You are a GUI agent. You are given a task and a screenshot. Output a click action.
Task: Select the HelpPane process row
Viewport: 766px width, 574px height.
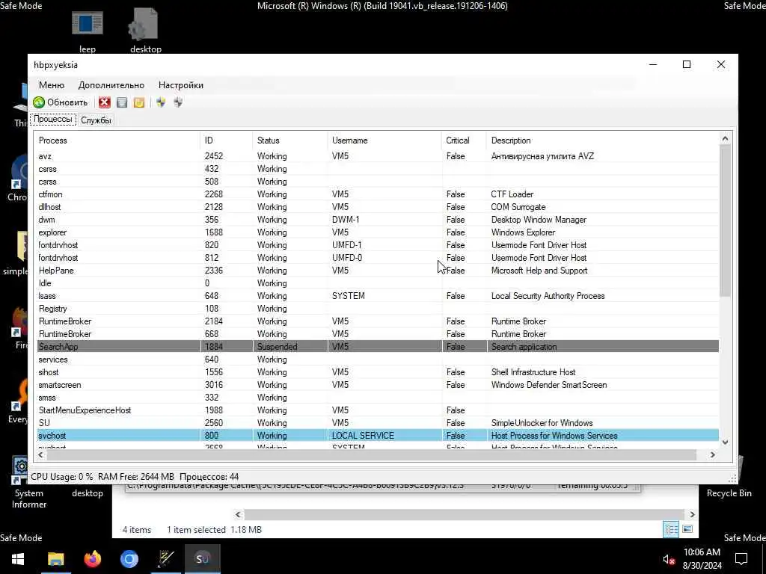coord(378,271)
